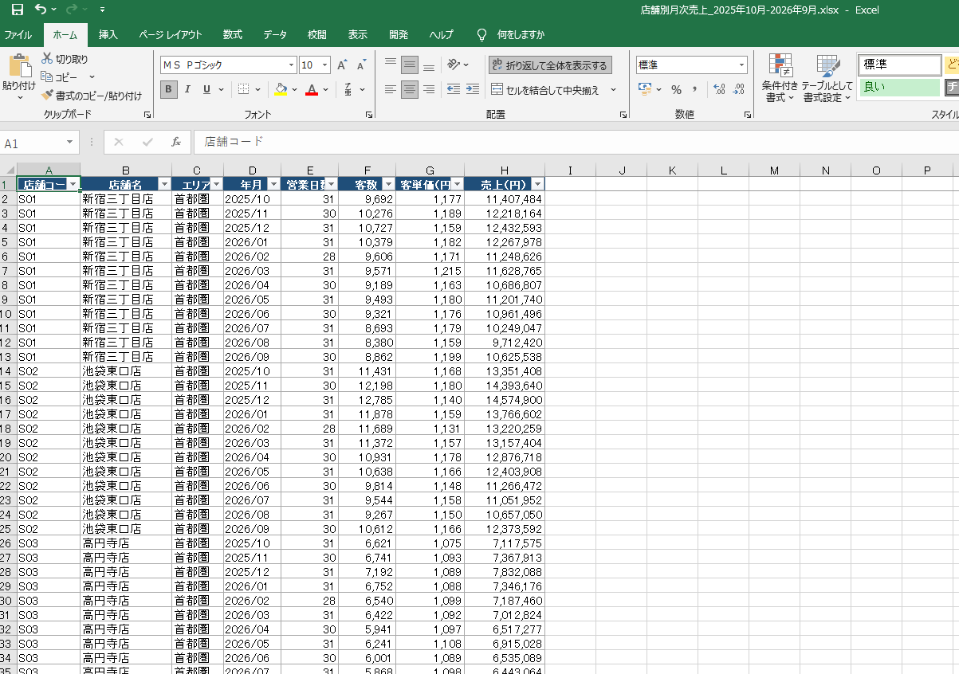
Task: Toggle Bold formatting
Action: point(169,89)
